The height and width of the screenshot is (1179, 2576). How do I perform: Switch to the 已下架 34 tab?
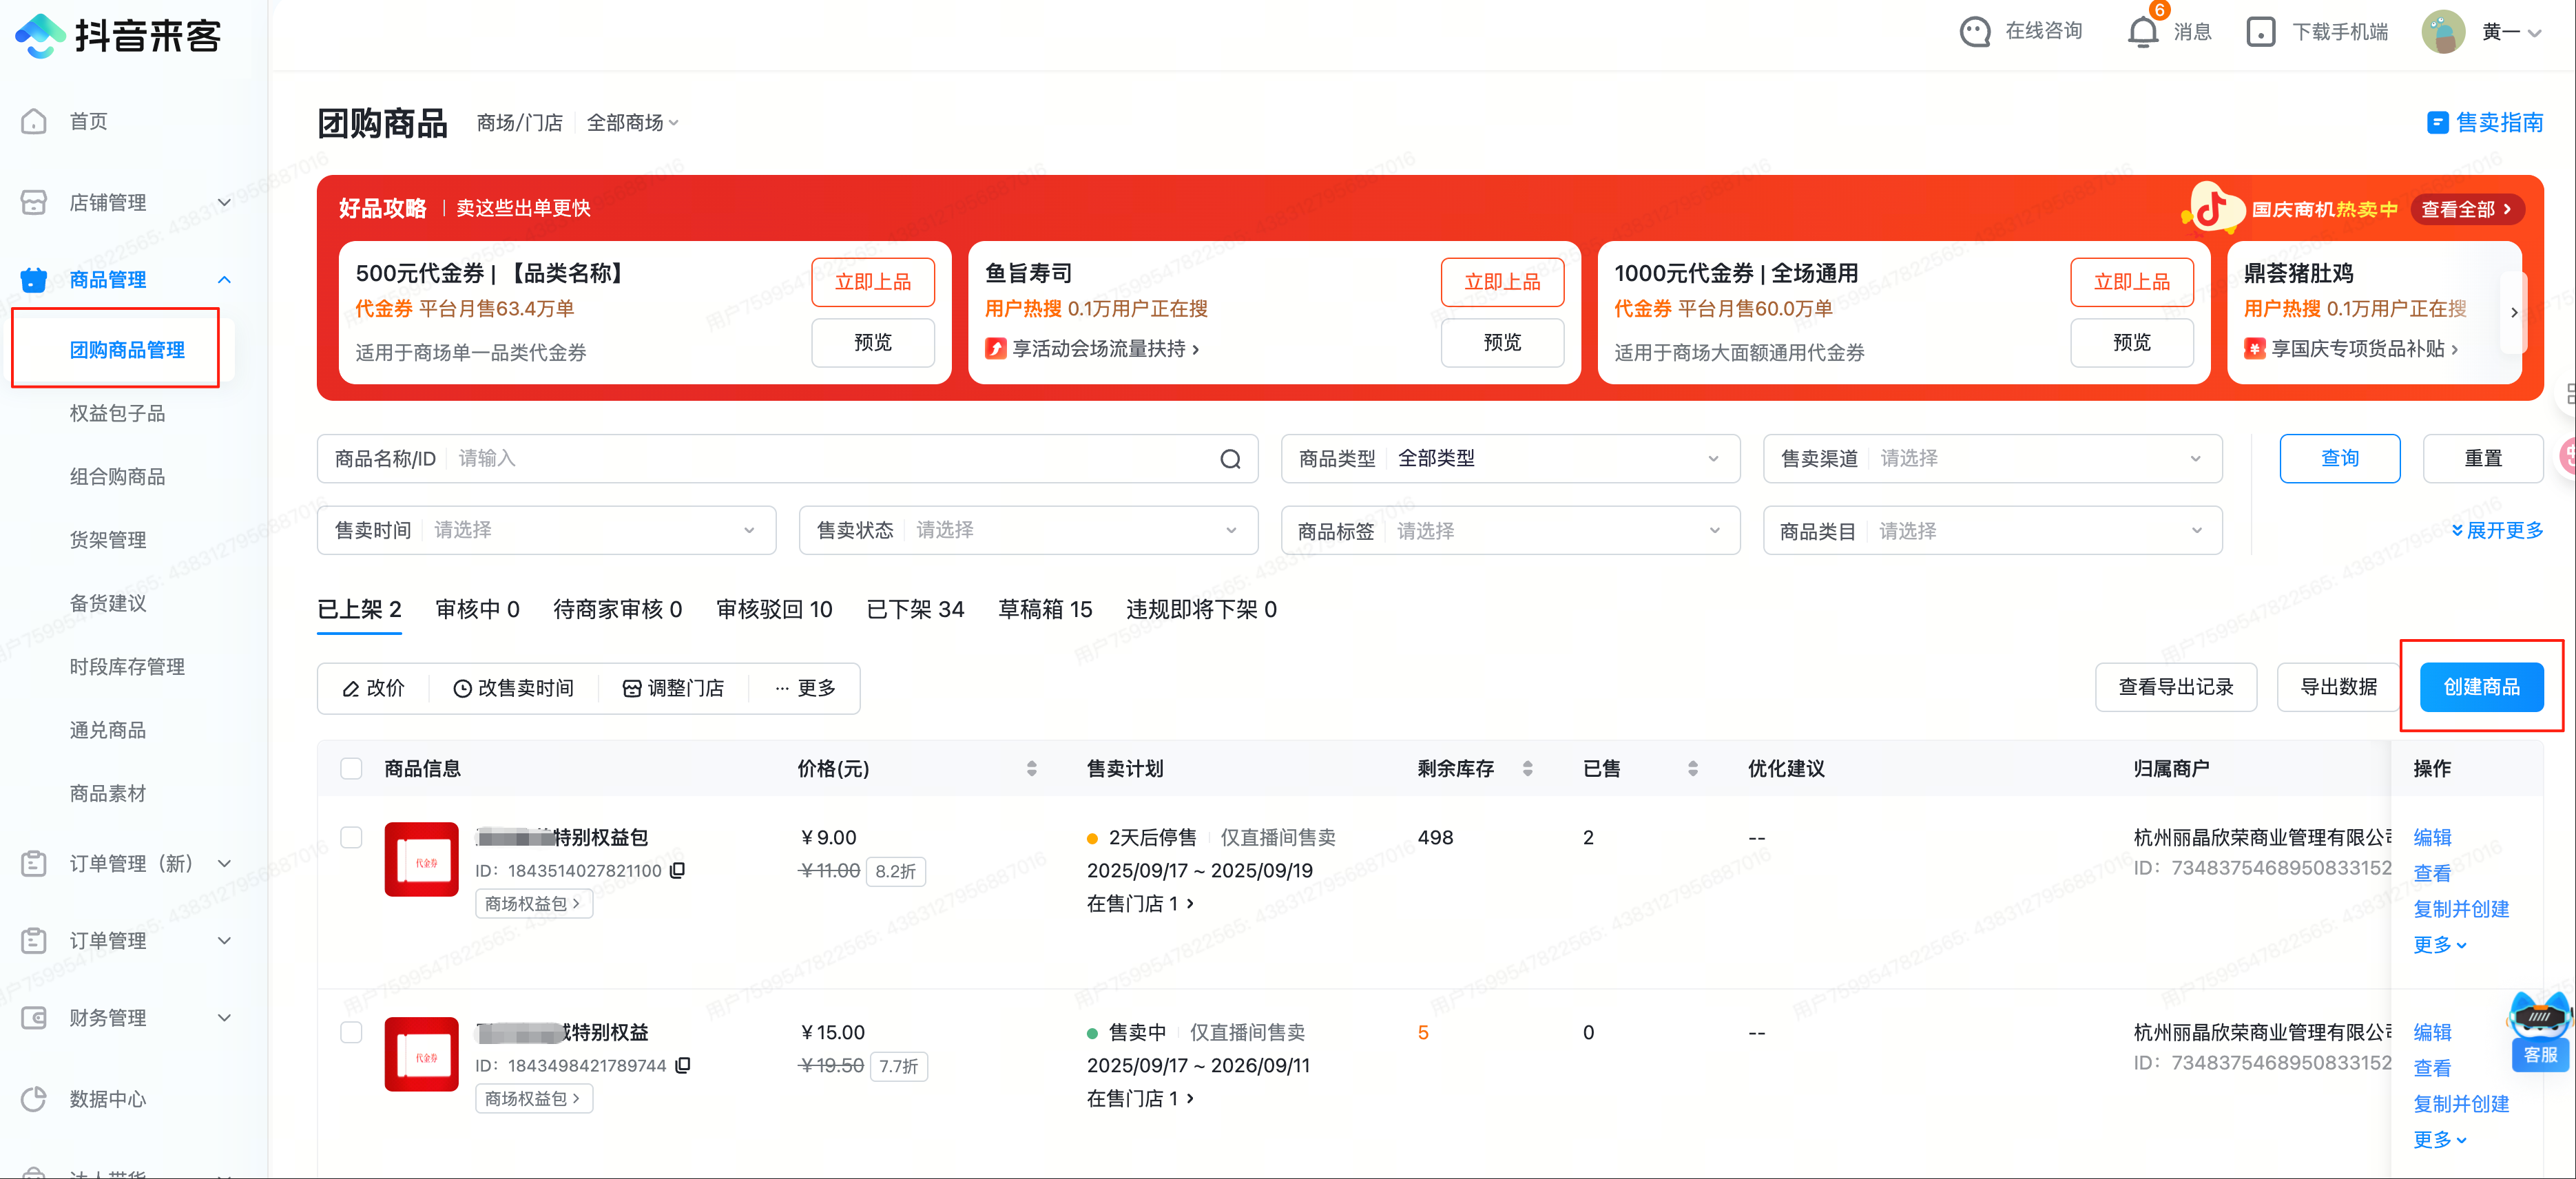click(x=914, y=609)
